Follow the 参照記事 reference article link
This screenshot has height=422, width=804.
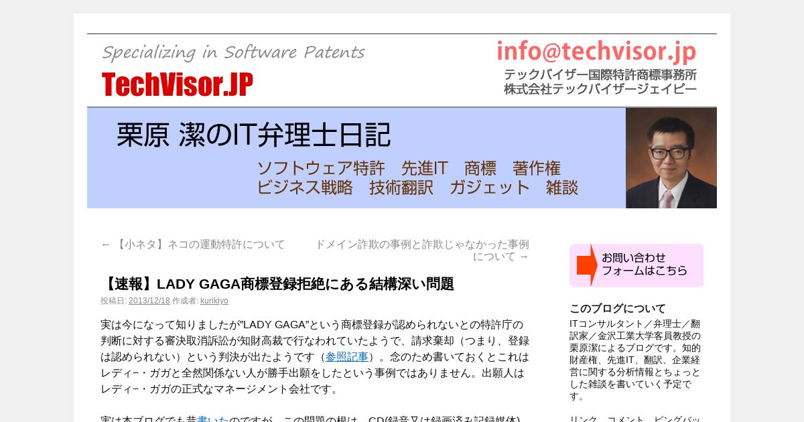pos(347,357)
